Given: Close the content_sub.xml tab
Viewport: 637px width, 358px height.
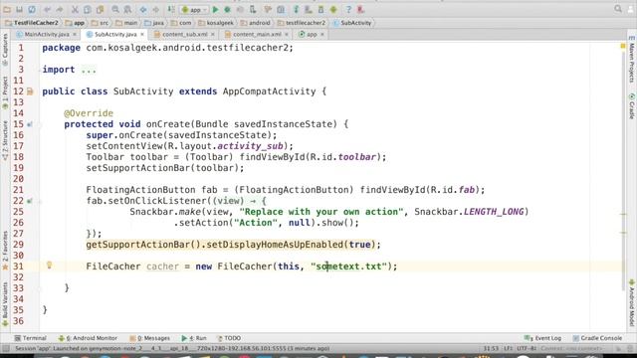Looking at the screenshot, I should [x=212, y=35].
